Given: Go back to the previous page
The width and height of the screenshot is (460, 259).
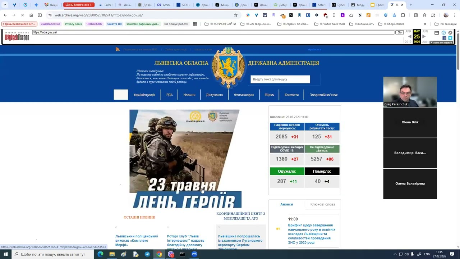Looking at the screenshot, I should tap(5, 15).
